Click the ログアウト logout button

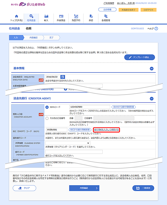coord(149,10)
